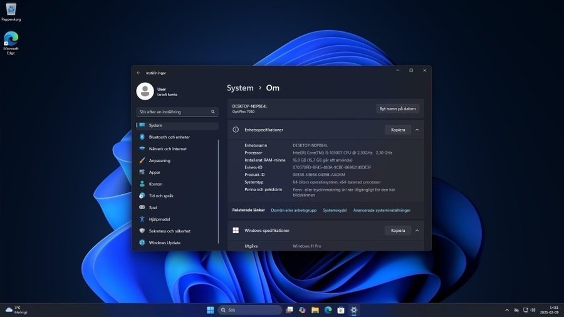The height and width of the screenshot is (317, 564).
Task: Collapse the Windows-specifikationer section
Action: point(417,231)
